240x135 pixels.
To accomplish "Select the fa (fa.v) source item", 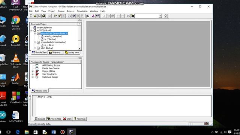I will 50,39.
